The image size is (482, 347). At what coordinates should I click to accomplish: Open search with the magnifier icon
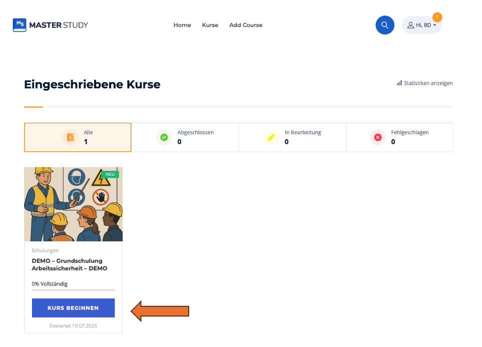[x=385, y=25]
